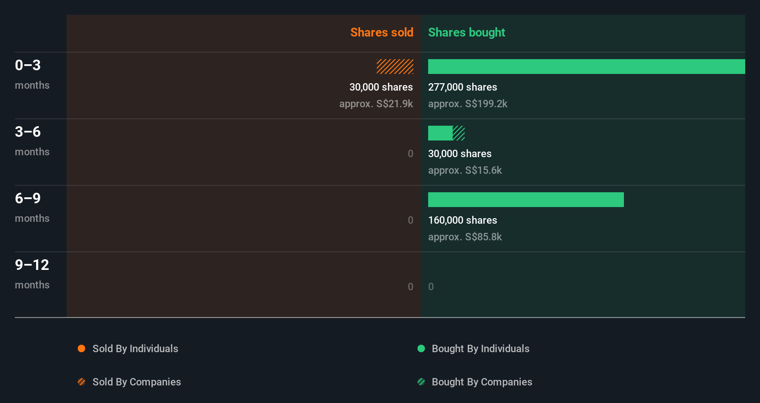The image size is (760, 403).
Task: Select the Bought By Individuals legend label
Action: 480,348
